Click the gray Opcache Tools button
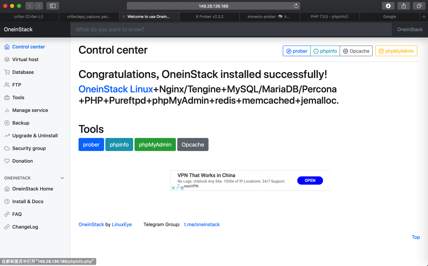Image resolution: width=428 pixels, height=266 pixels. pos(193,144)
